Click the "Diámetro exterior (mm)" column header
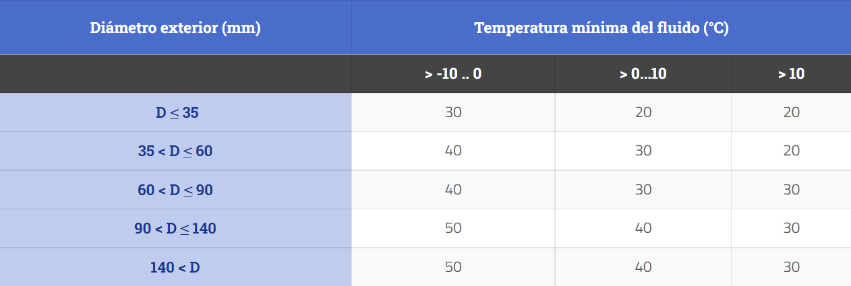The height and width of the screenshot is (286, 851). point(175,28)
